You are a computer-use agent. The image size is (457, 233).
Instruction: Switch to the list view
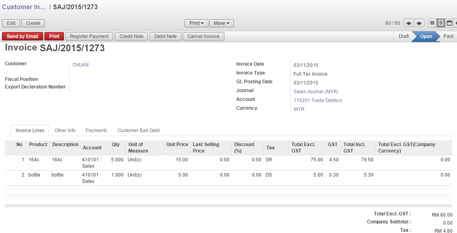click(x=432, y=23)
